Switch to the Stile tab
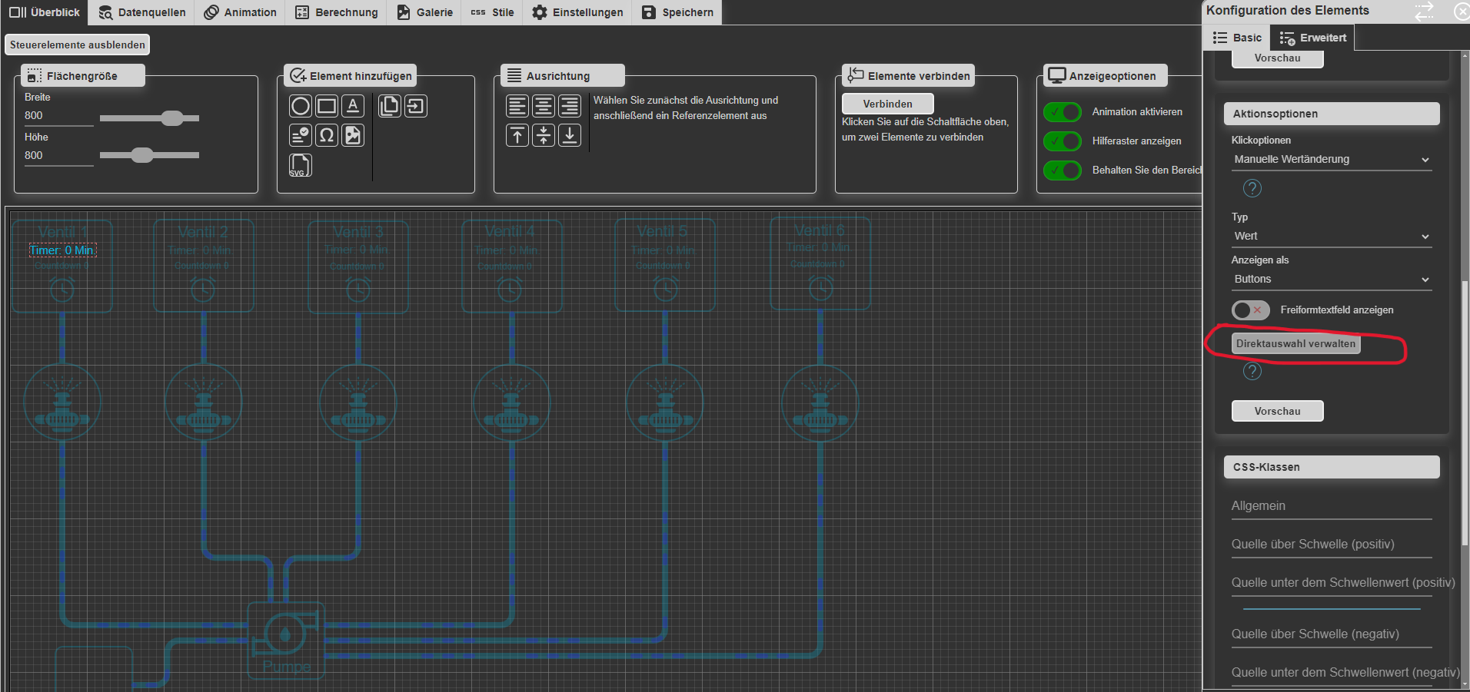 pyautogui.click(x=493, y=12)
